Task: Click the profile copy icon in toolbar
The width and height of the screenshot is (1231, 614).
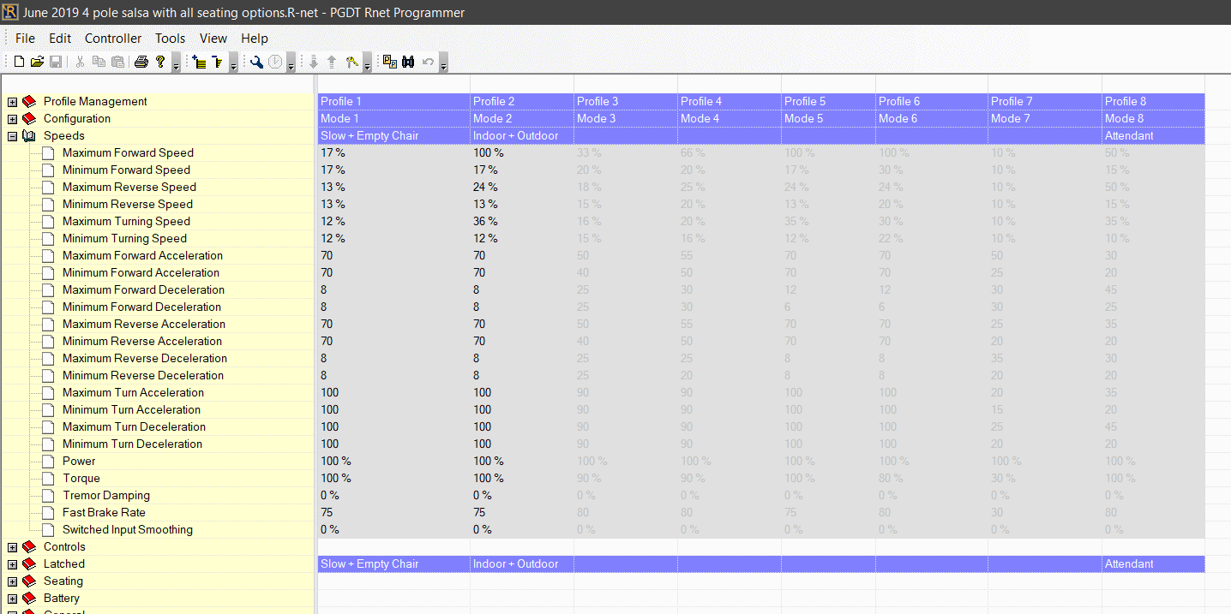Action: (389, 62)
